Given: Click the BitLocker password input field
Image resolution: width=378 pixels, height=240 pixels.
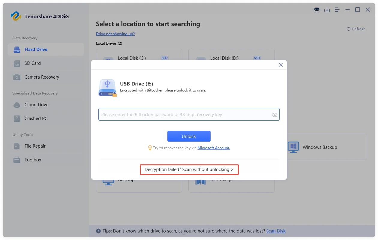Looking at the screenshot, I should coord(184,114).
